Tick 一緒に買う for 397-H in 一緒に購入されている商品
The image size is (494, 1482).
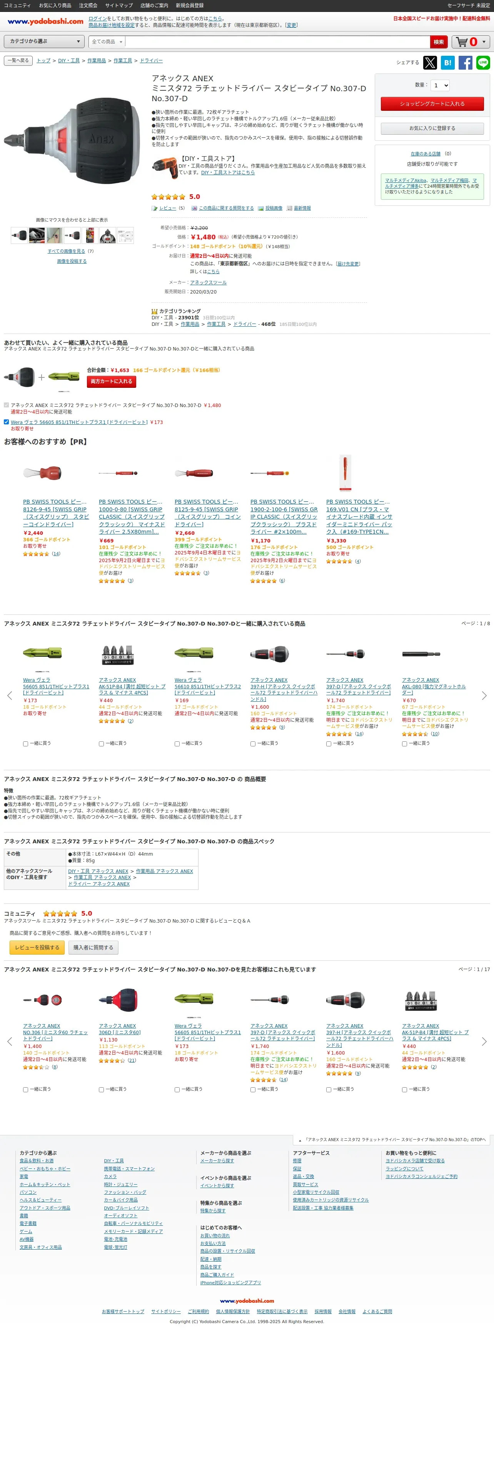pyautogui.click(x=253, y=743)
